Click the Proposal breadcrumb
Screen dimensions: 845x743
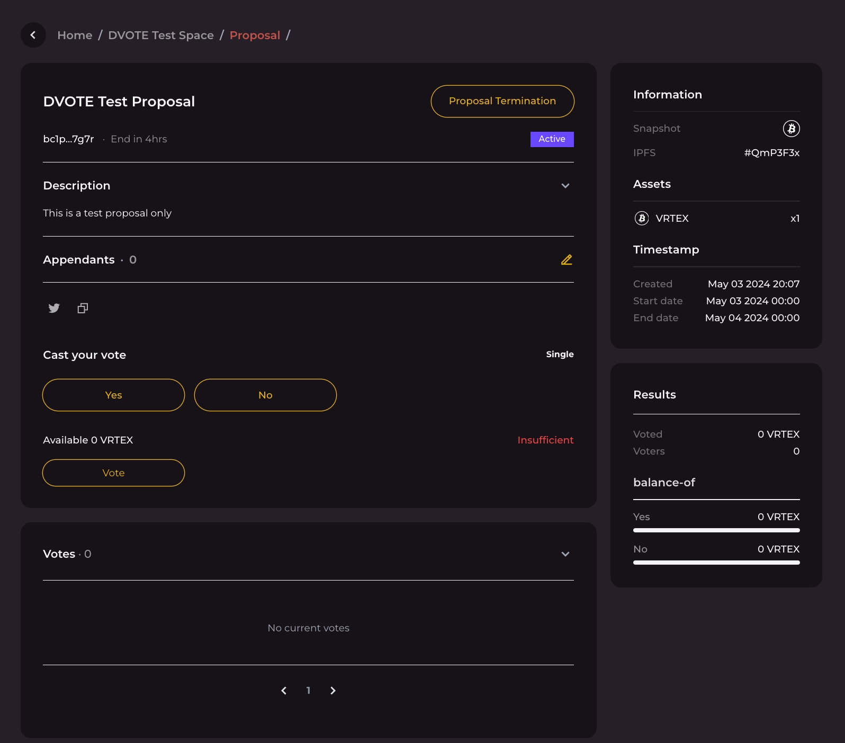point(255,35)
